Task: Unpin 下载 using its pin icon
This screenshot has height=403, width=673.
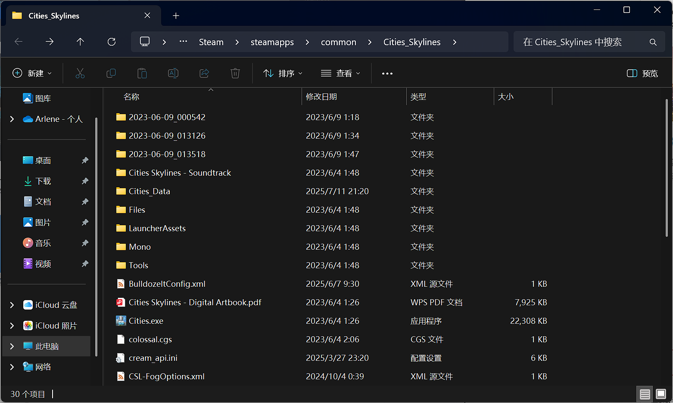Action: pyautogui.click(x=85, y=181)
